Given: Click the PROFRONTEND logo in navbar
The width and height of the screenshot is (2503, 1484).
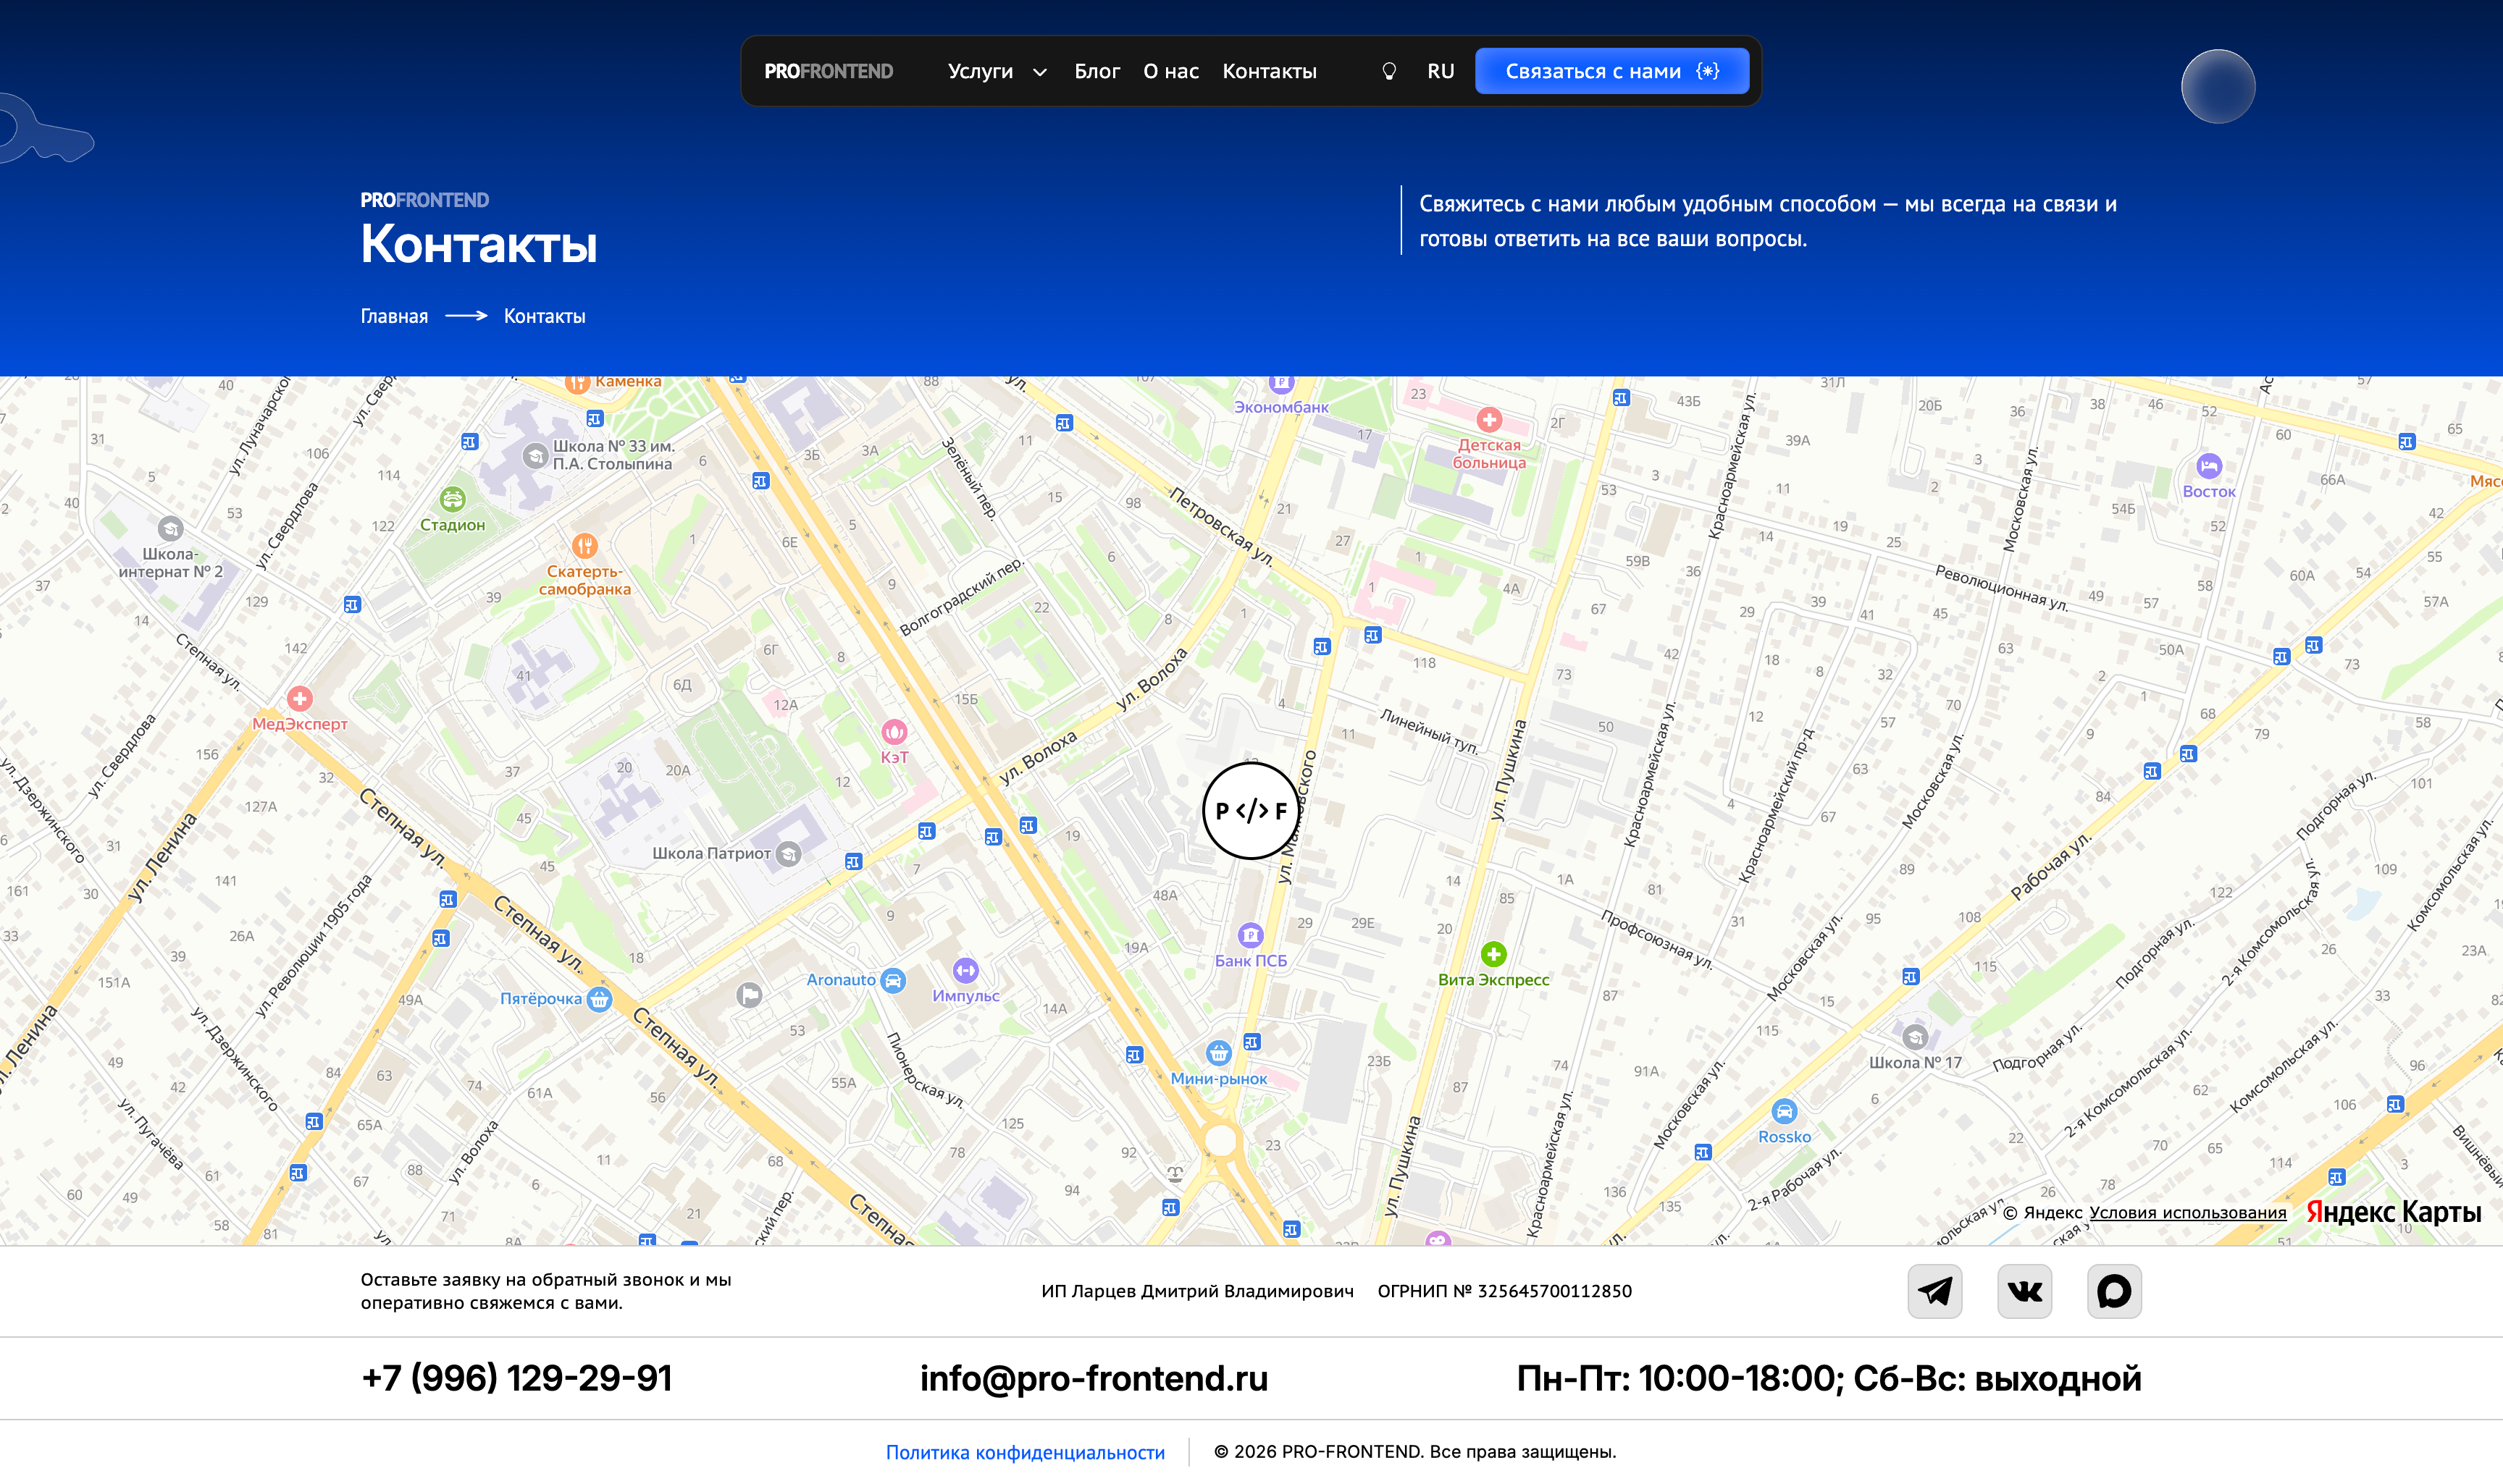Looking at the screenshot, I should pos(829,71).
